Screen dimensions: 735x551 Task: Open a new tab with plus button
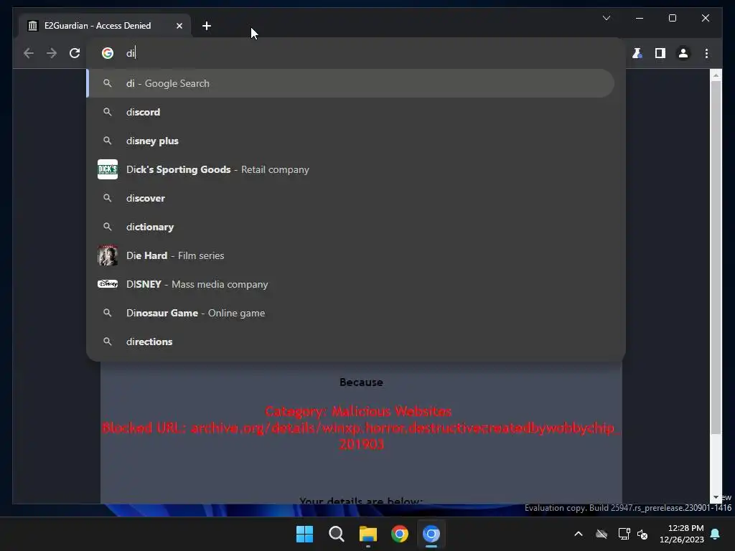coord(207,26)
